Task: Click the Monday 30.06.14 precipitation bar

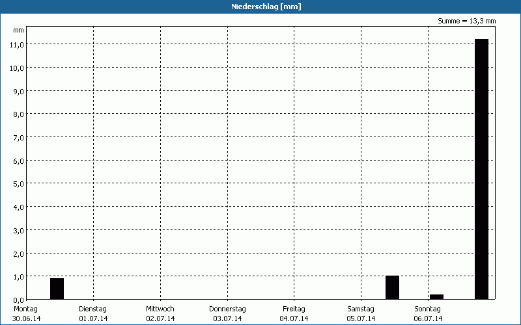Action: [x=57, y=289]
